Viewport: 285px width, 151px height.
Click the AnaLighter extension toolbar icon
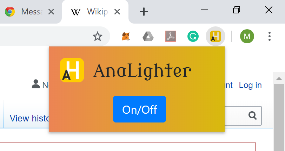click(216, 36)
